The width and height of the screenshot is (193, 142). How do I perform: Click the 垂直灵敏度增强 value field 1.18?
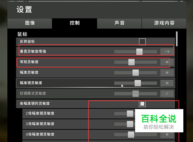tap(167, 51)
